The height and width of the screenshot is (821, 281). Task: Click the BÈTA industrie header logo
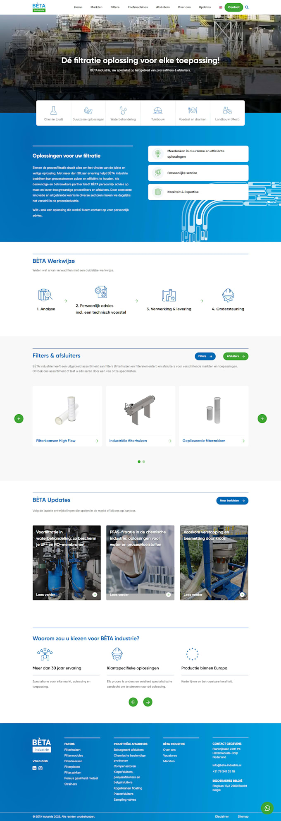39,7
